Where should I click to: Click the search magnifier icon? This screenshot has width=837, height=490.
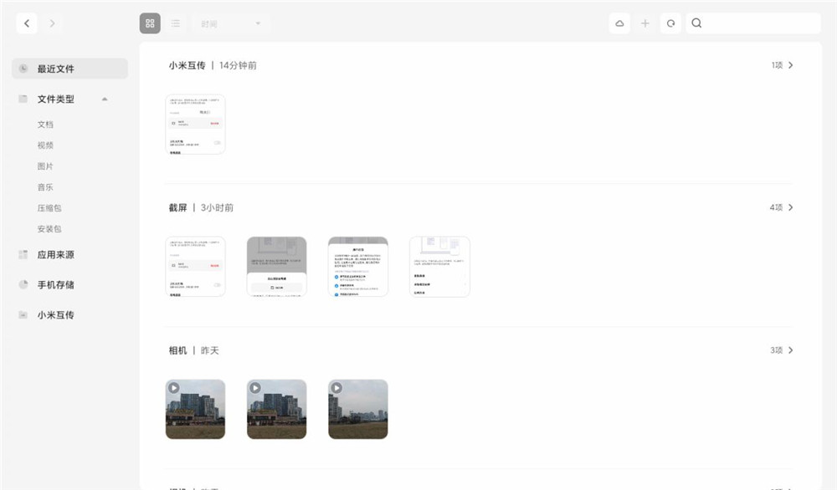click(x=696, y=23)
